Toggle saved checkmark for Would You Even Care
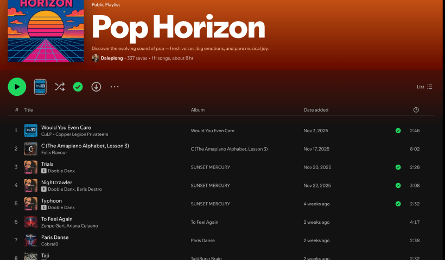 tap(398, 131)
